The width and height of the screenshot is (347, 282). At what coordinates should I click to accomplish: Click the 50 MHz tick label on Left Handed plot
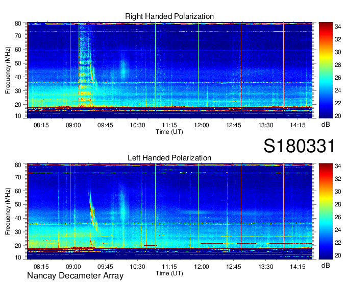[x=18, y=204]
